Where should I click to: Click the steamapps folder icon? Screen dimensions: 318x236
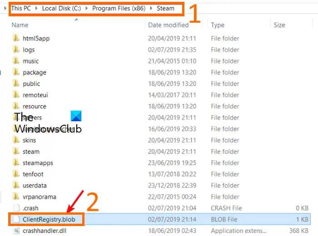coord(16,162)
